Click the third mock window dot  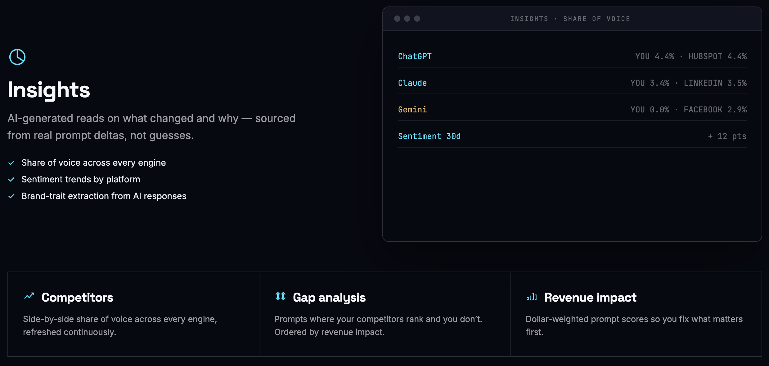click(417, 19)
